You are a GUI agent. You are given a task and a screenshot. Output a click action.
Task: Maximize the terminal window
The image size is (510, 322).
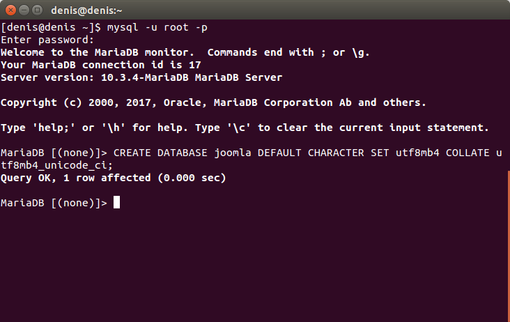click(x=38, y=10)
